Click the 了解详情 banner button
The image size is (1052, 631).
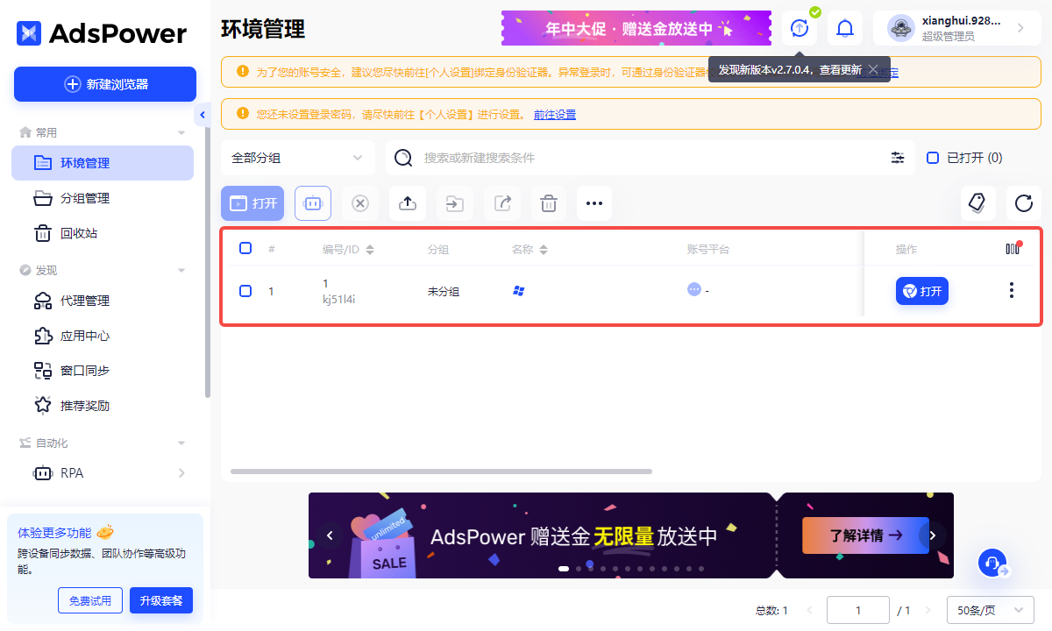(865, 535)
